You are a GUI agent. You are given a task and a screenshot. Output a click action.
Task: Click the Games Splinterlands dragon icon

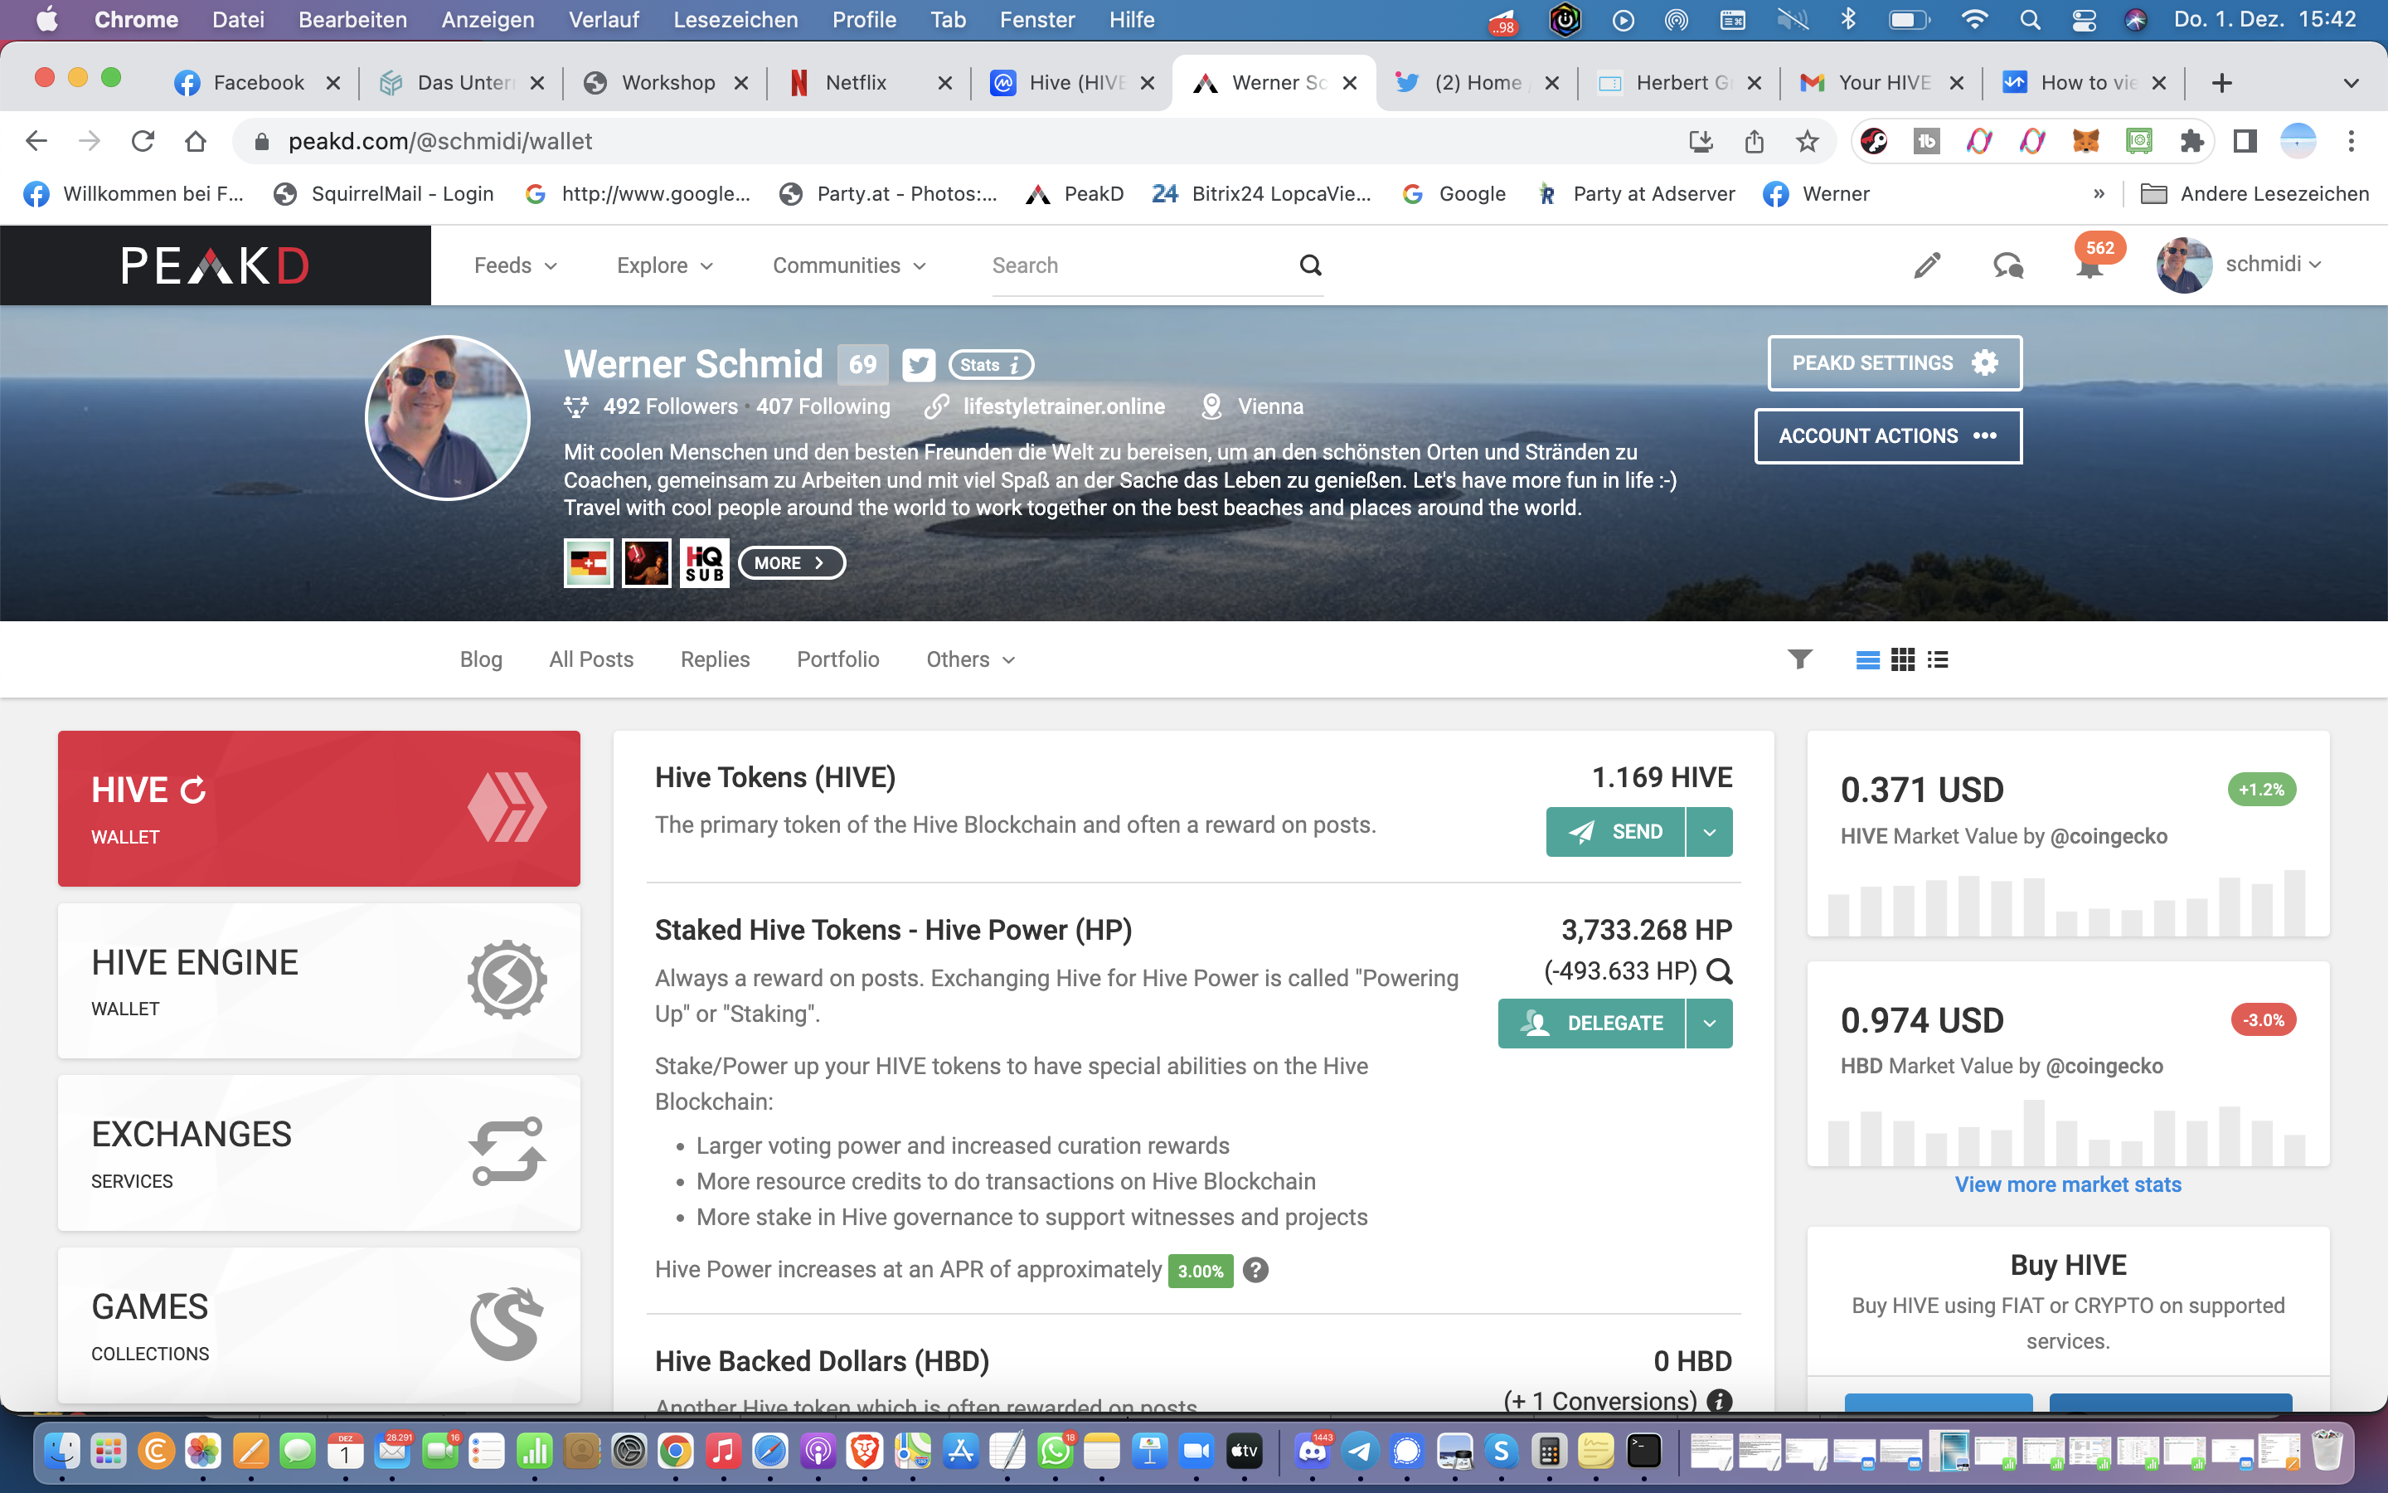(x=507, y=1323)
